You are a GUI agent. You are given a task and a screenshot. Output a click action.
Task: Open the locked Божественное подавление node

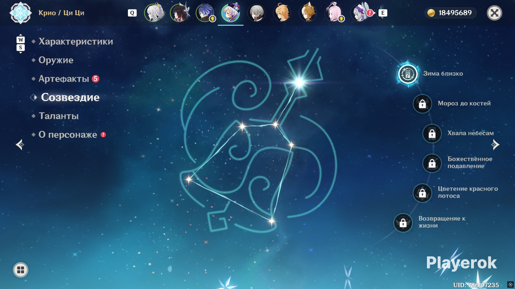pos(432,163)
